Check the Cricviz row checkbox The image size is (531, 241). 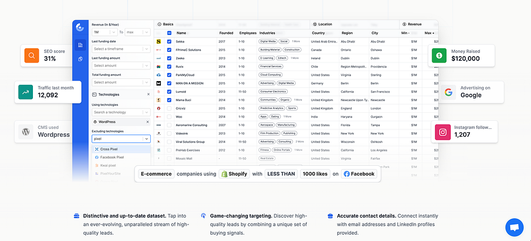(x=169, y=108)
